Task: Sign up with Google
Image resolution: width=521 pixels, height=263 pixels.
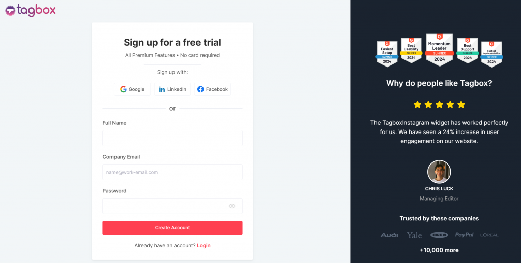Action: 132,89
